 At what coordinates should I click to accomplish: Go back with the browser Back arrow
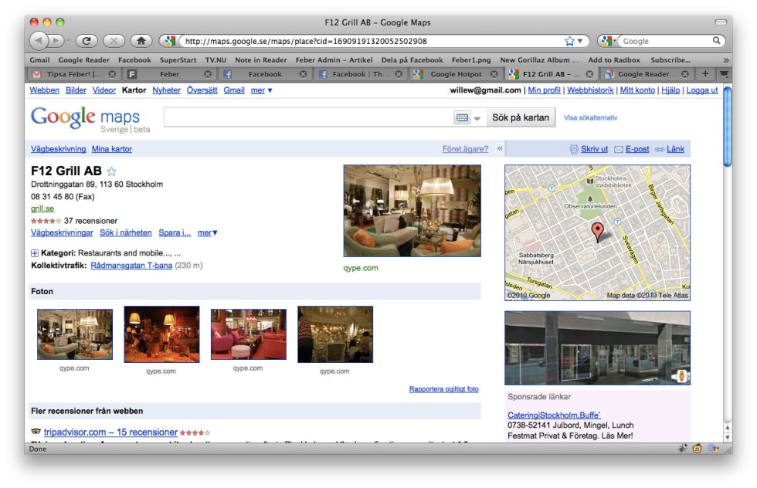click(39, 41)
